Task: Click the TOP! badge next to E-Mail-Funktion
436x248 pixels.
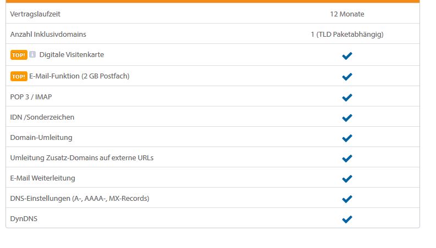Action: (19, 76)
